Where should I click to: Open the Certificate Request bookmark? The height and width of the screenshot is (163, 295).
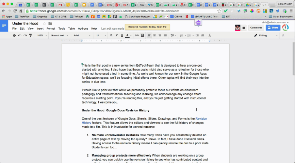[x=137, y=17]
